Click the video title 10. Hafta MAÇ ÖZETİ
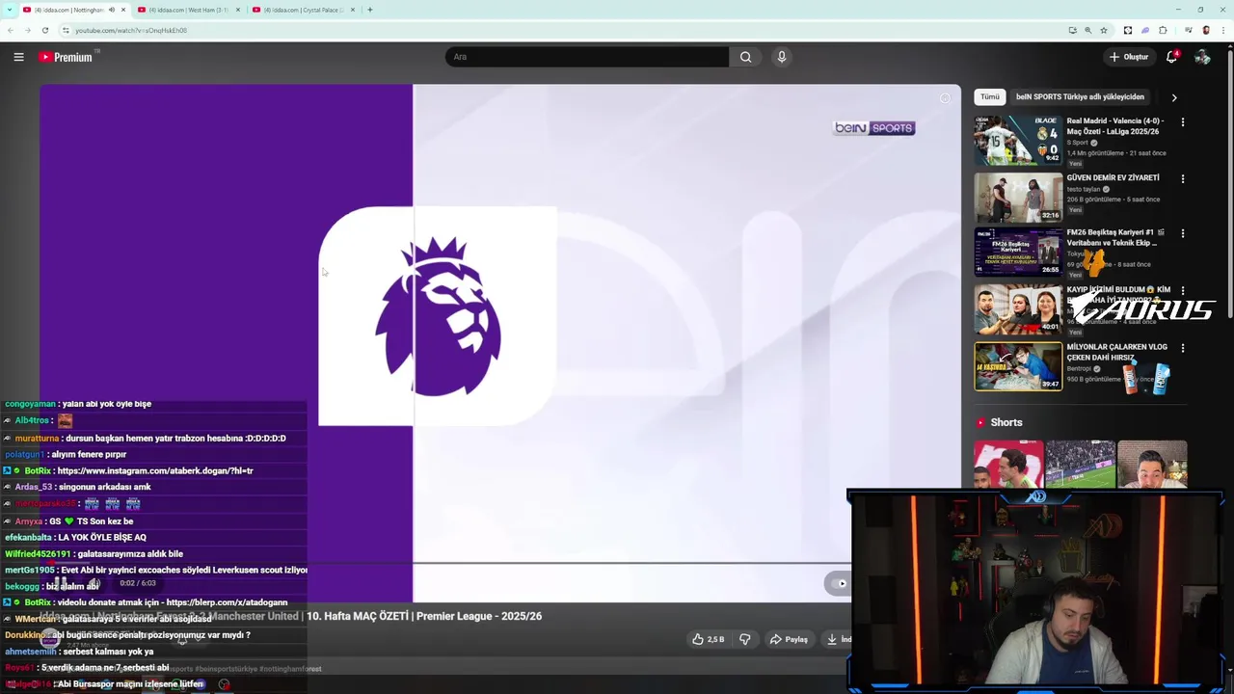The image size is (1234, 694). (424, 616)
